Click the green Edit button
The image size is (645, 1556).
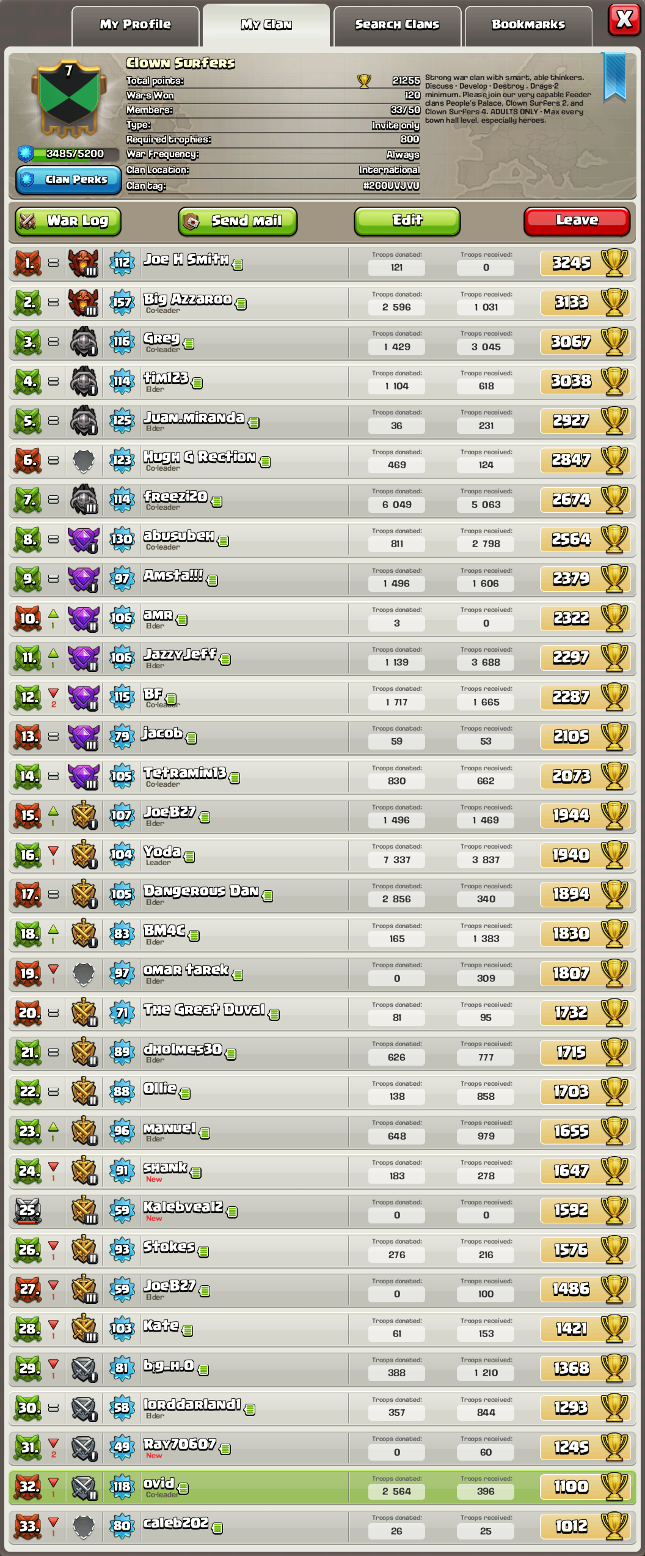pos(407,221)
